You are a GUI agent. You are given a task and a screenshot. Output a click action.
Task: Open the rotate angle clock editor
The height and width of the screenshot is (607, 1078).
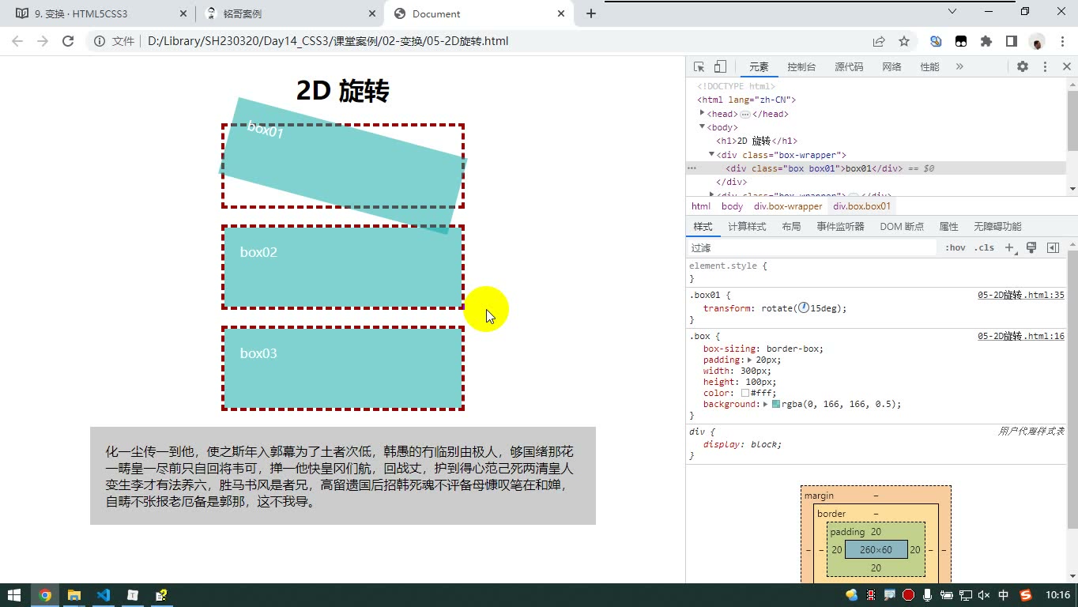coord(804,307)
